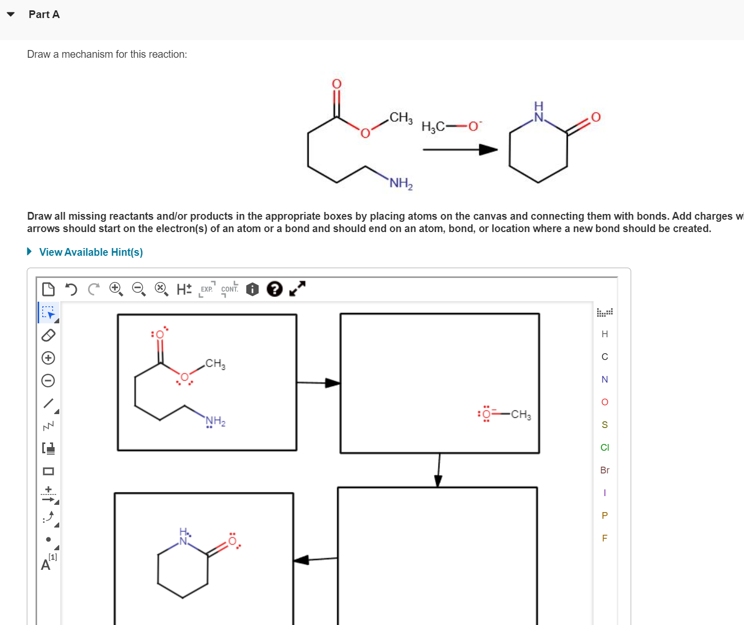Select the radical dot tool
Screen dimensions: 744x625
48,539
